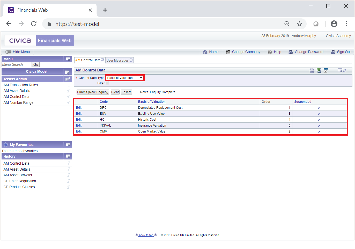Edit the EUV row

[x=79, y=114]
